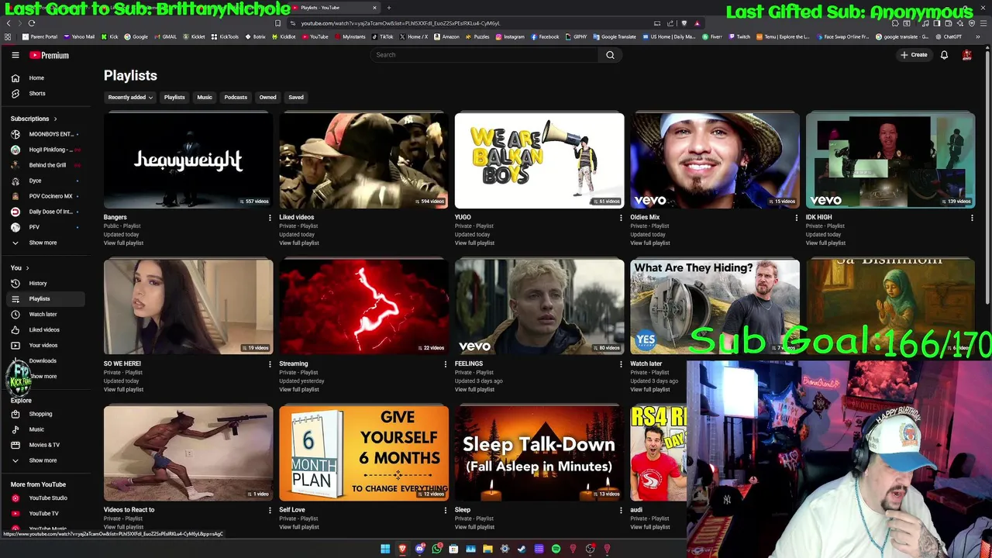Select the Music filter chip

[205, 98]
